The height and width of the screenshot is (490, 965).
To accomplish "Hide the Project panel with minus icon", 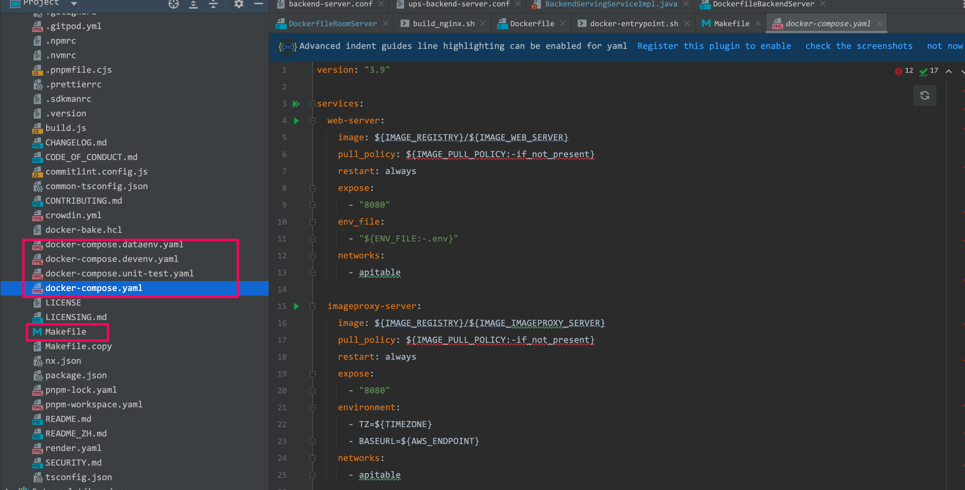I will pos(258,4).
